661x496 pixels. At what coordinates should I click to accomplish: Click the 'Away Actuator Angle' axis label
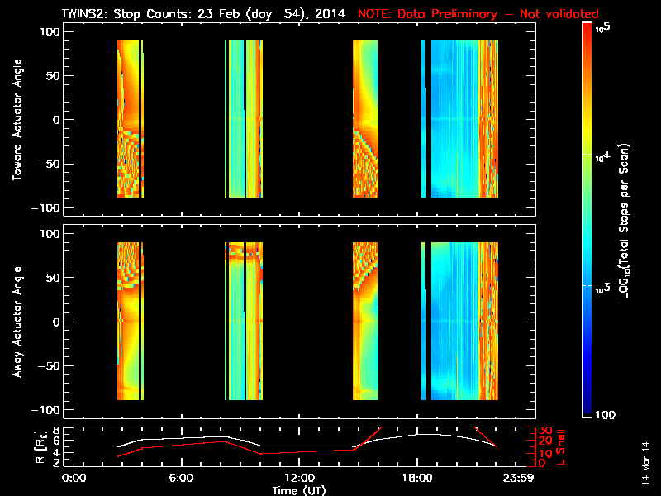[x=17, y=322]
